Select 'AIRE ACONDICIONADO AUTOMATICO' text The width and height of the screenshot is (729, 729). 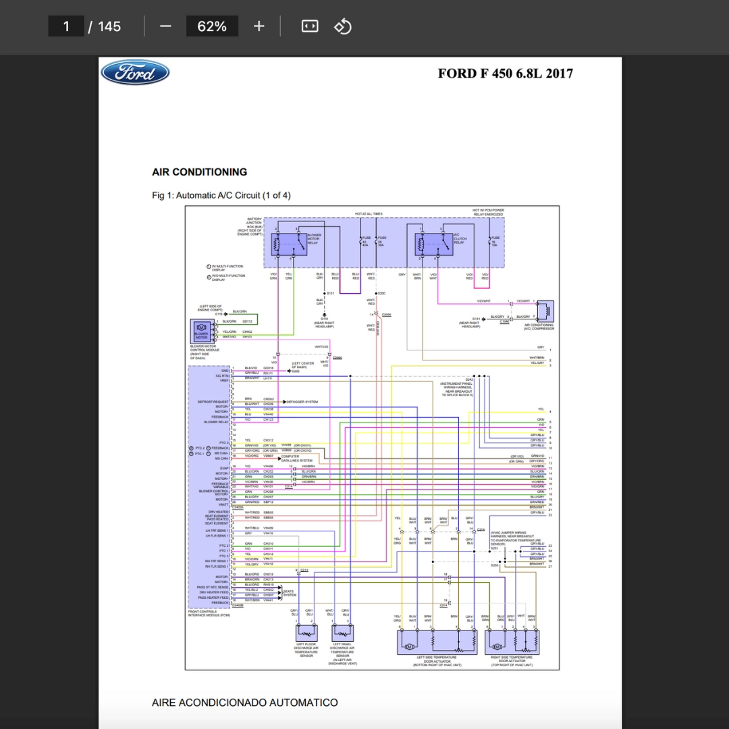[245, 703]
